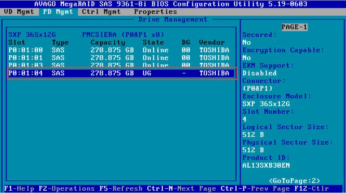Click Ctrl-P-Prev Page hint
The width and height of the screenshot is (346, 193).
coord(255,189)
